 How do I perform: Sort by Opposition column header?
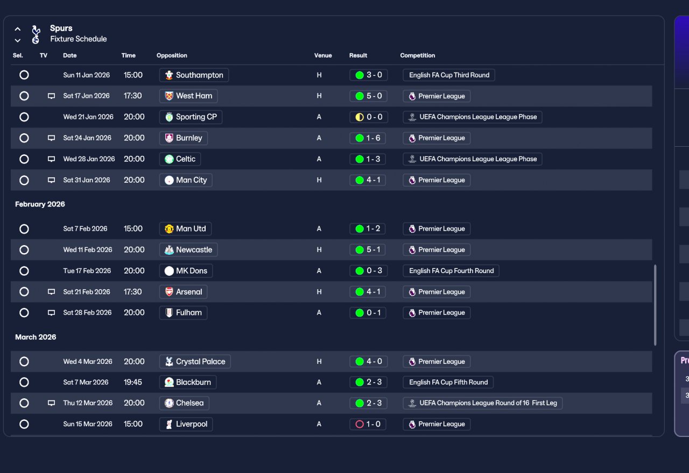[x=172, y=55]
